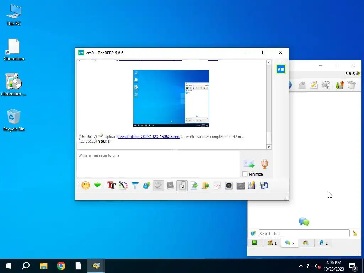Switch to the green screen tab
364x273 pixels.
point(255,243)
